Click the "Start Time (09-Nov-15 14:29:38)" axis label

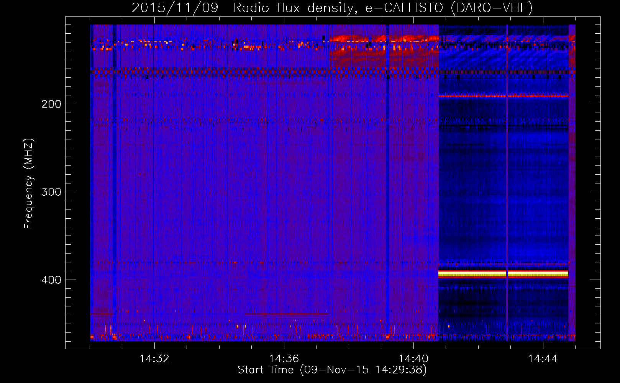[332, 370]
